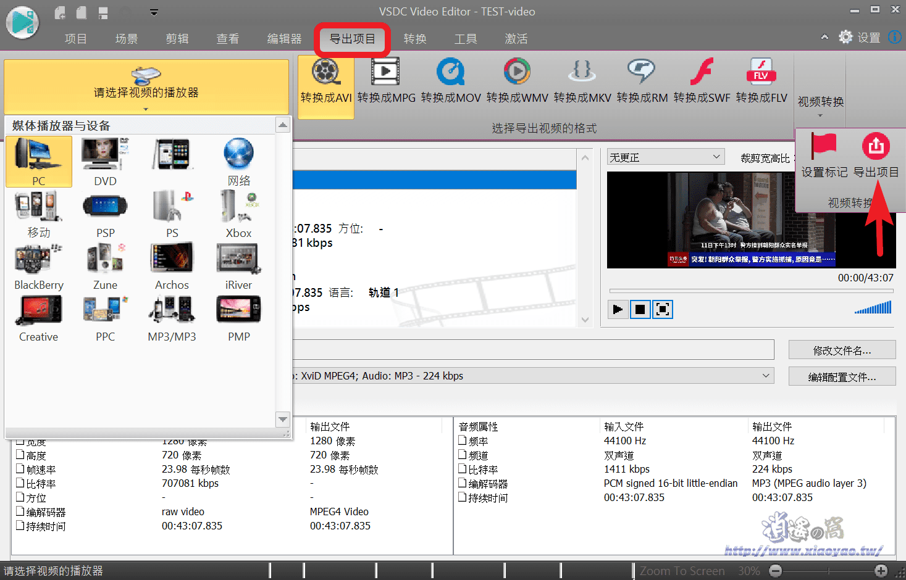Screen dimensions: 906x580
Task: Open 设置 gear settings
Action: pos(859,38)
